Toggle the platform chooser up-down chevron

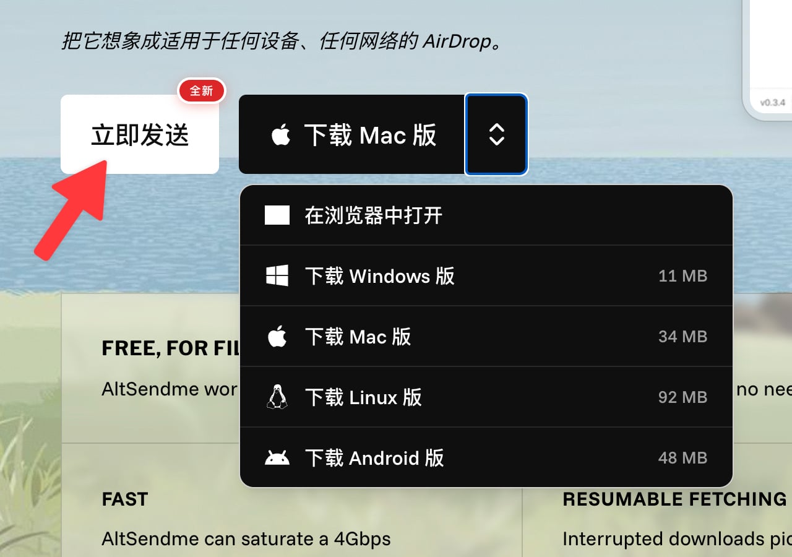(496, 134)
